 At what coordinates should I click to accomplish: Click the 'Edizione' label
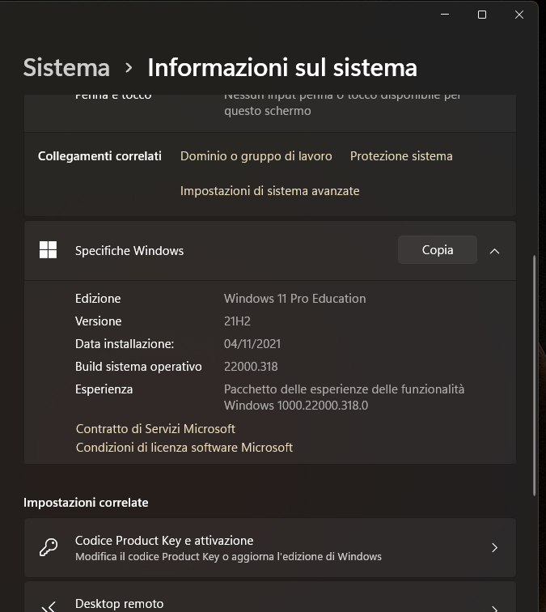[x=98, y=299]
